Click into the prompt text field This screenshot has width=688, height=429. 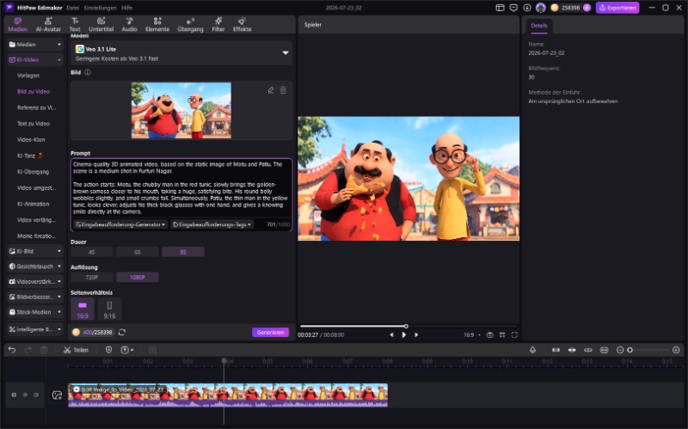[181, 187]
